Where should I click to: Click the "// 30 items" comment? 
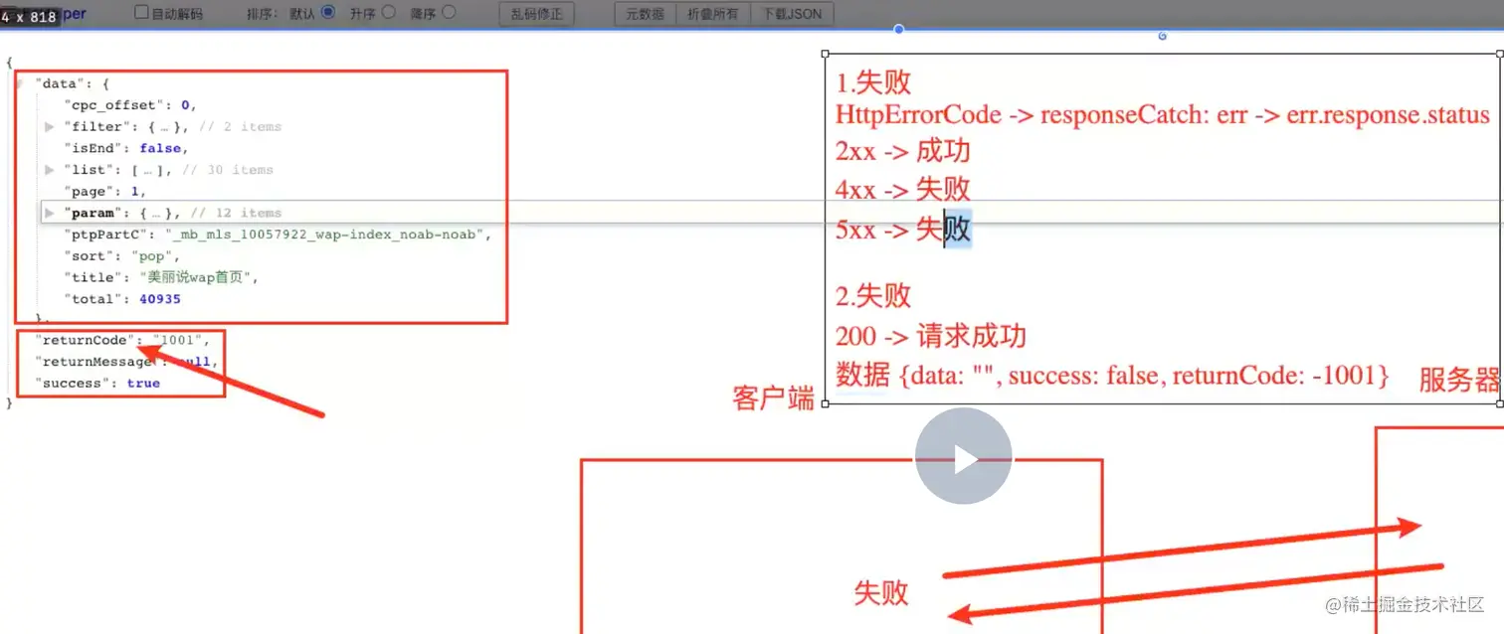pos(228,170)
